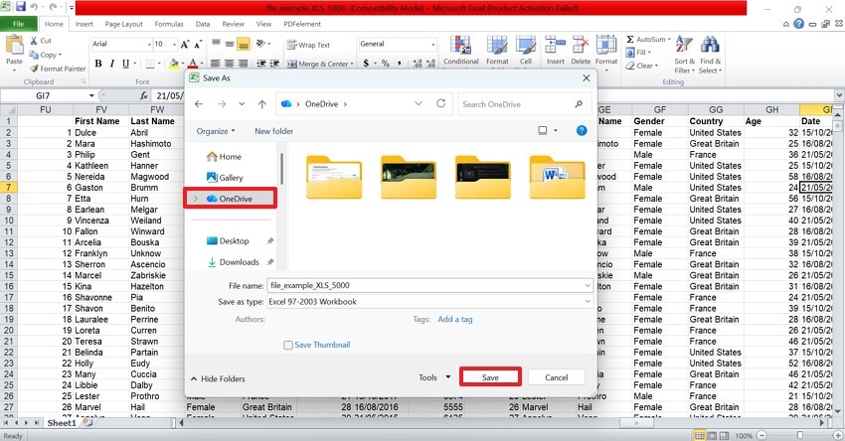Open the Organize menu
Viewport: 845px width, 441px height.
(216, 131)
